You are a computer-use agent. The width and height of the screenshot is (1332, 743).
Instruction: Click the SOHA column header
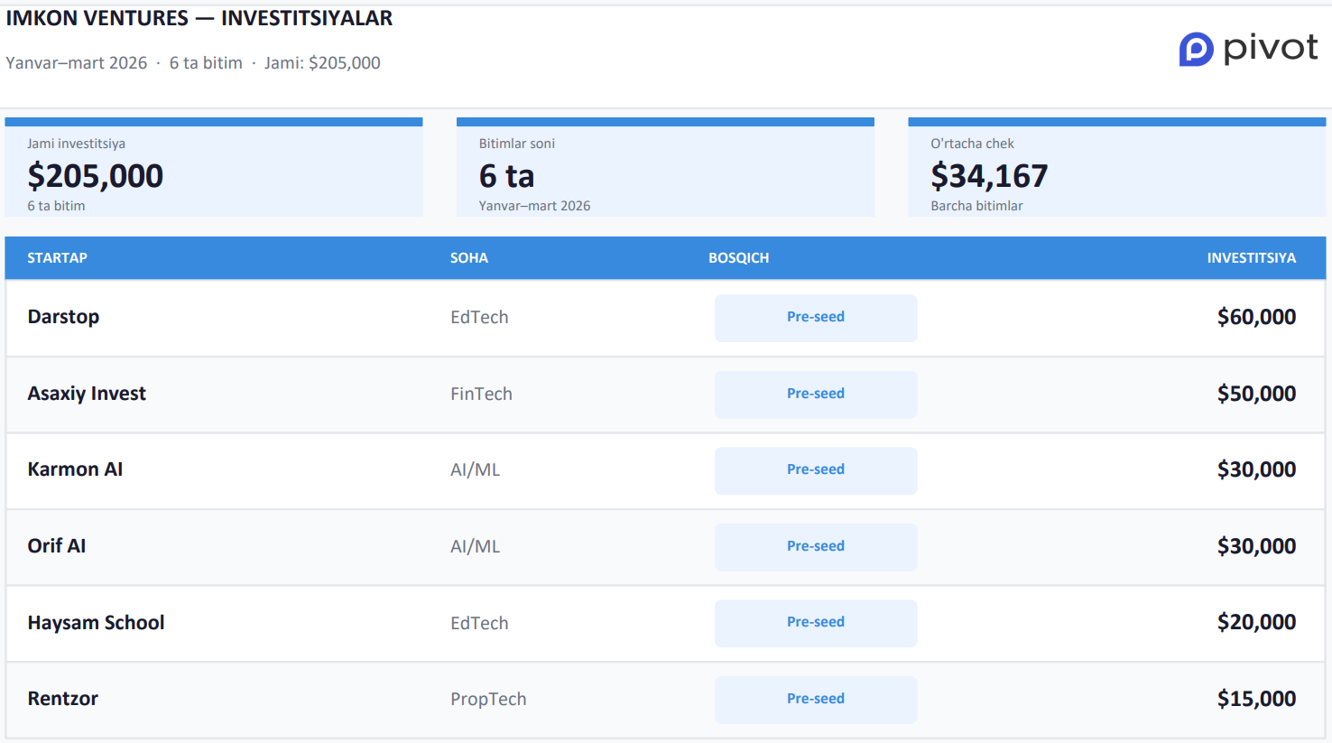click(x=468, y=258)
